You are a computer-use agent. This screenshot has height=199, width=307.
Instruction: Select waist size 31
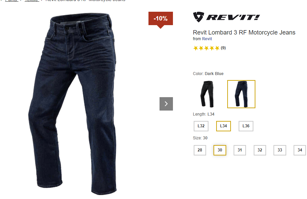[240, 150]
